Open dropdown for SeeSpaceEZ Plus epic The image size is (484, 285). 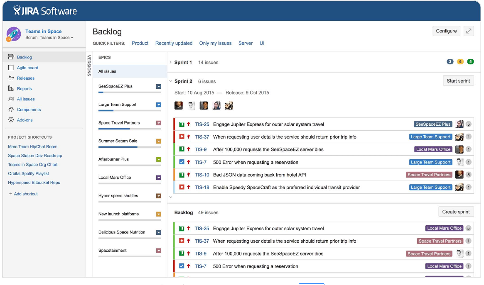159,87
